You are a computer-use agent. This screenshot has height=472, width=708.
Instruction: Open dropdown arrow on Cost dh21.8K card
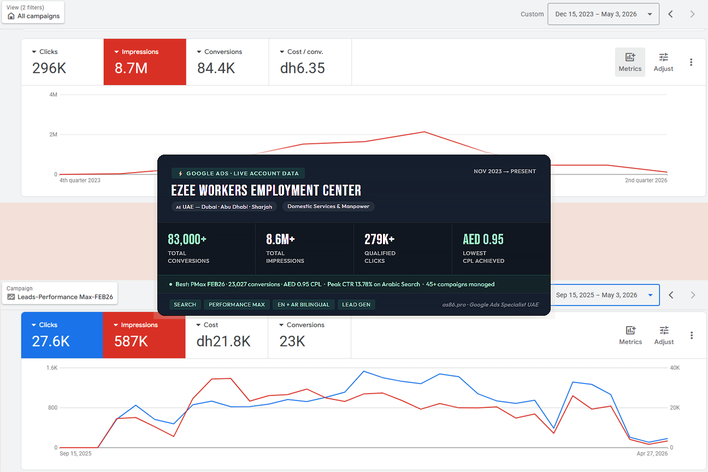199,325
